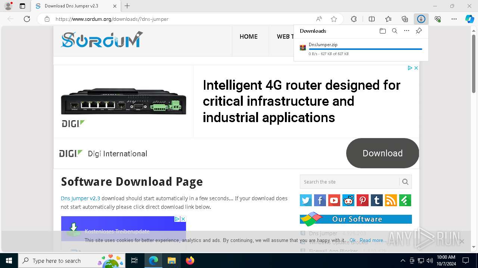Click the Digi International advertiser link
This screenshot has height=268, width=478.
117,154
